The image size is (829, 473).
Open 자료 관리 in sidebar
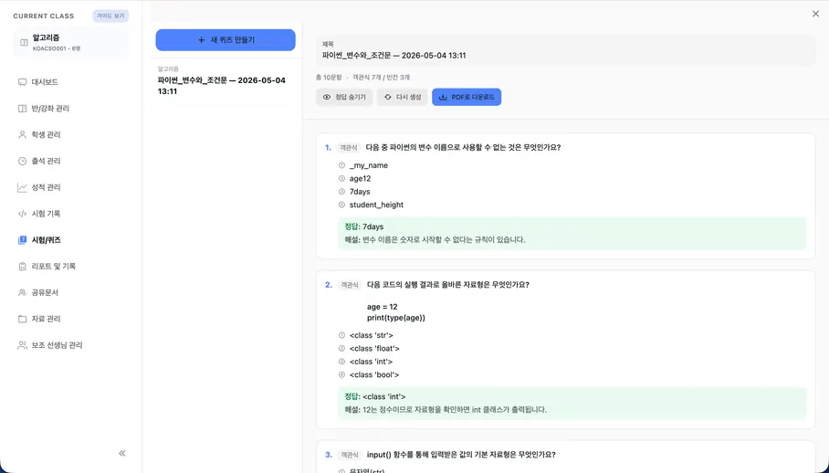46,319
